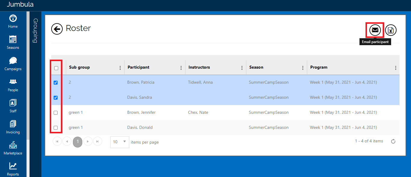411x177 pixels.
Task: Click the Email participant envelope icon
Action: [375, 30]
